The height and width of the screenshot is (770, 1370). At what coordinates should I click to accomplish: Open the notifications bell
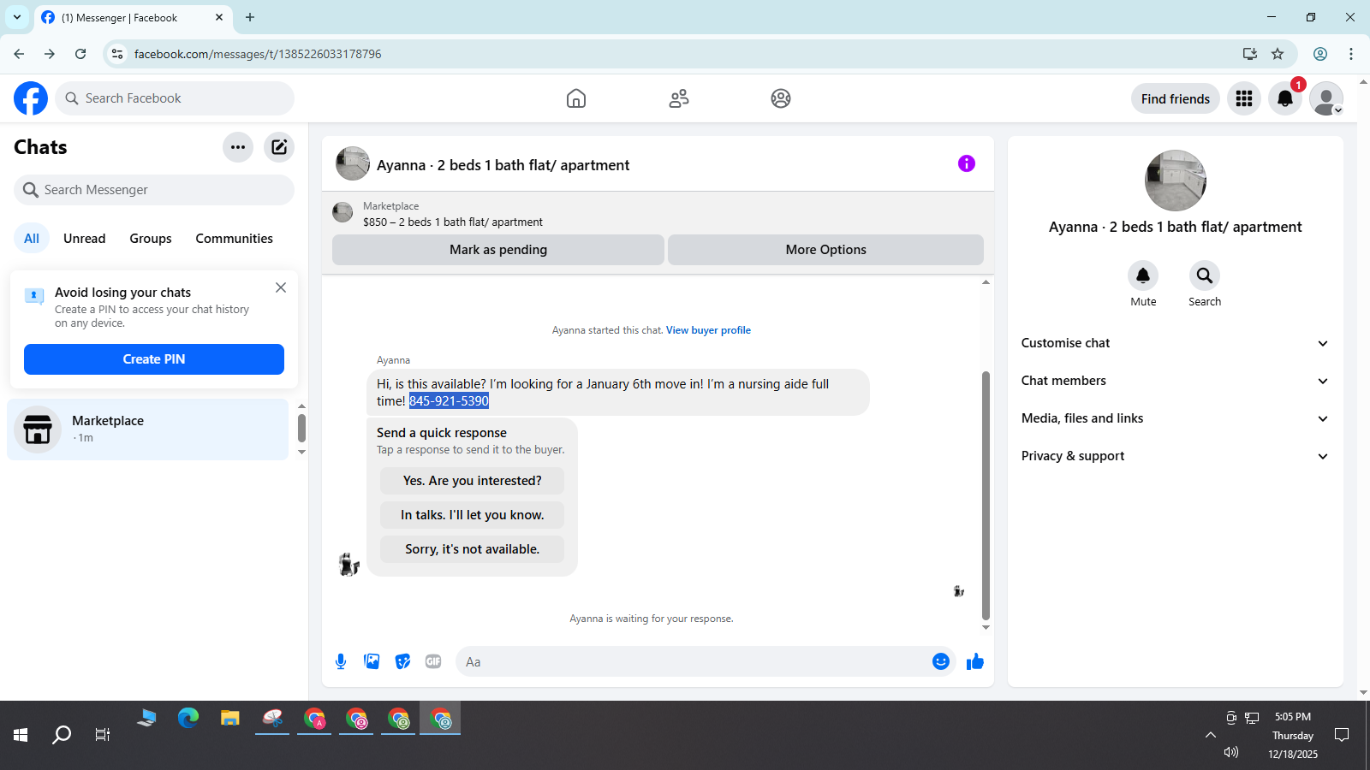(1285, 98)
